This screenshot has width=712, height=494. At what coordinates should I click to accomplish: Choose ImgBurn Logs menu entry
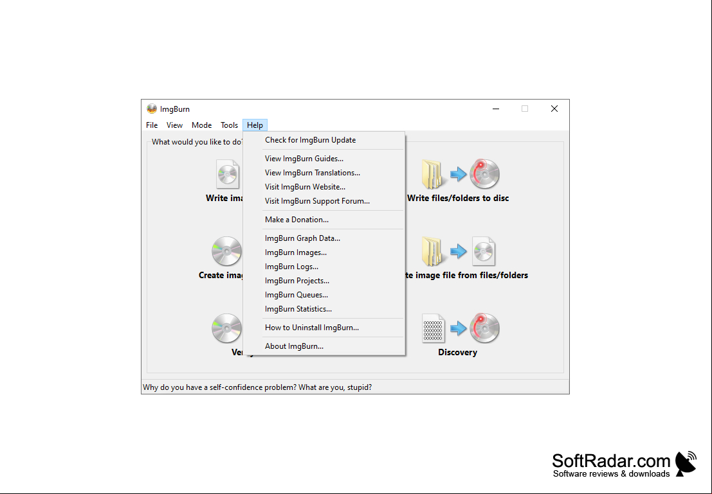pos(324,267)
